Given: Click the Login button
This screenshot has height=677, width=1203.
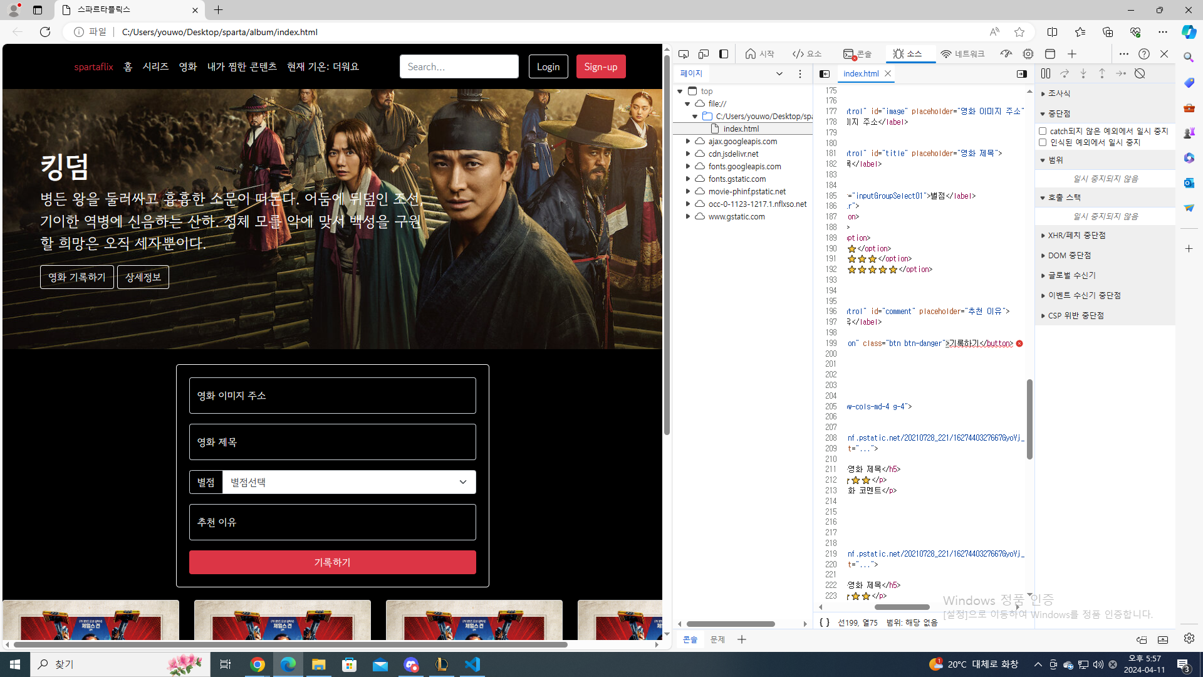Looking at the screenshot, I should click(548, 66).
